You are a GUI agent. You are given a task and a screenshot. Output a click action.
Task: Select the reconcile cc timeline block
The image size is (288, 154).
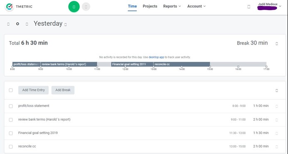pyautogui.click(x=182, y=64)
